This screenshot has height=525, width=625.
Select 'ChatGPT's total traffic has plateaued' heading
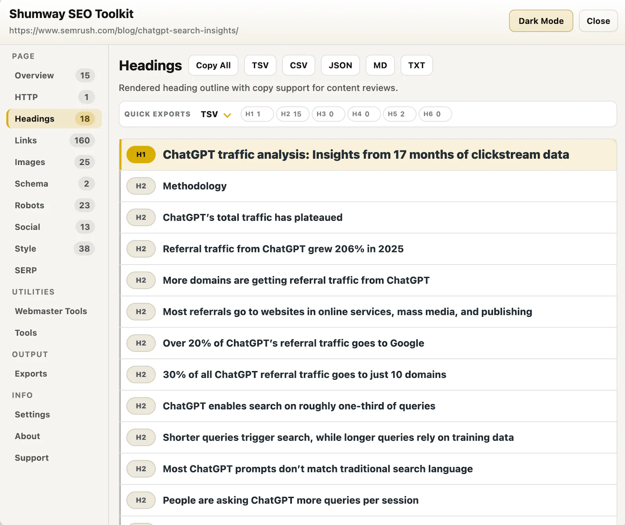coord(252,218)
